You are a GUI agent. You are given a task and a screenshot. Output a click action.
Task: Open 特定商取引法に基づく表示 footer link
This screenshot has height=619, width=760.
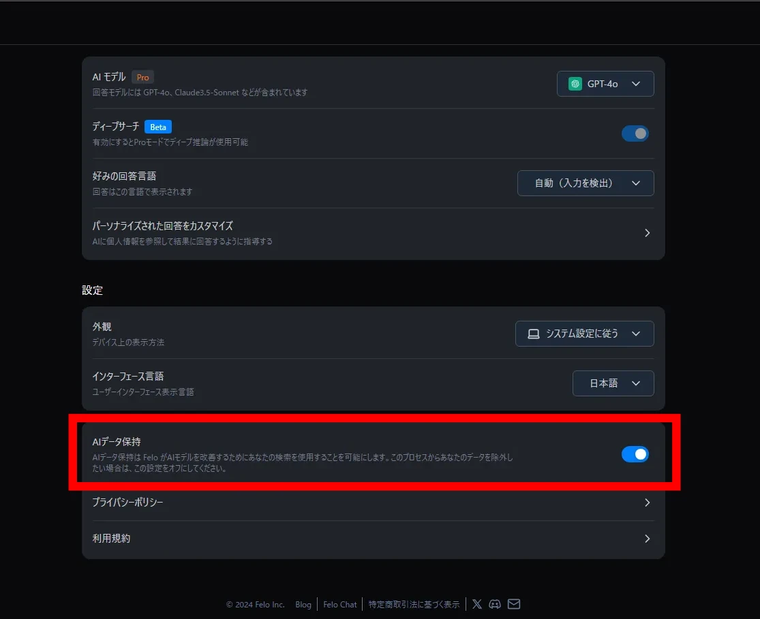point(414,605)
